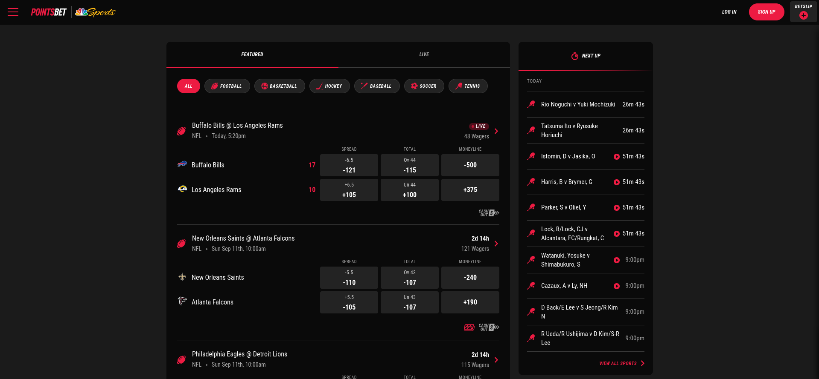Expand Buffalo Bills @ Rams game chevron
The width and height of the screenshot is (819, 379).
coord(496,131)
